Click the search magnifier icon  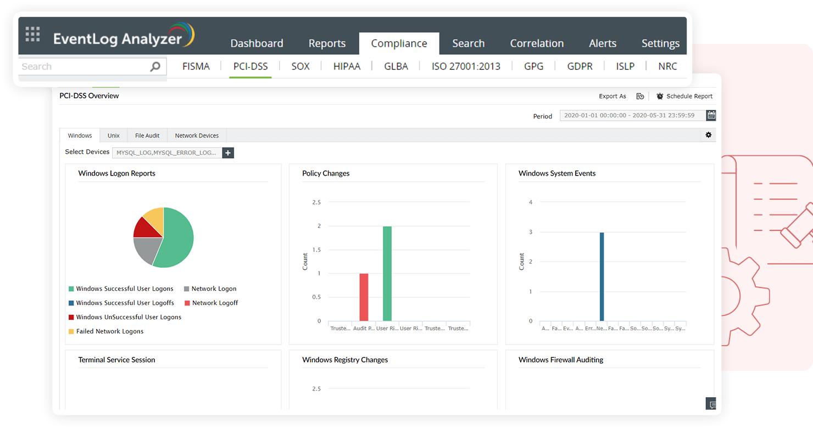coord(155,66)
